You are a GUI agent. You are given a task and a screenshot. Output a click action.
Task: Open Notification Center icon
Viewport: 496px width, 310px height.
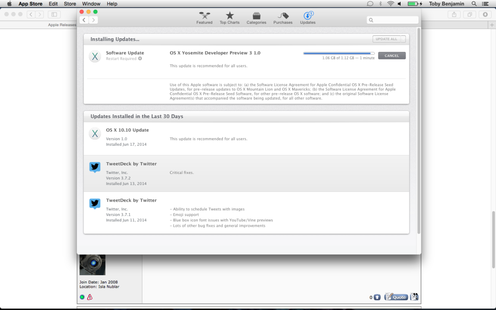point(485,4)
